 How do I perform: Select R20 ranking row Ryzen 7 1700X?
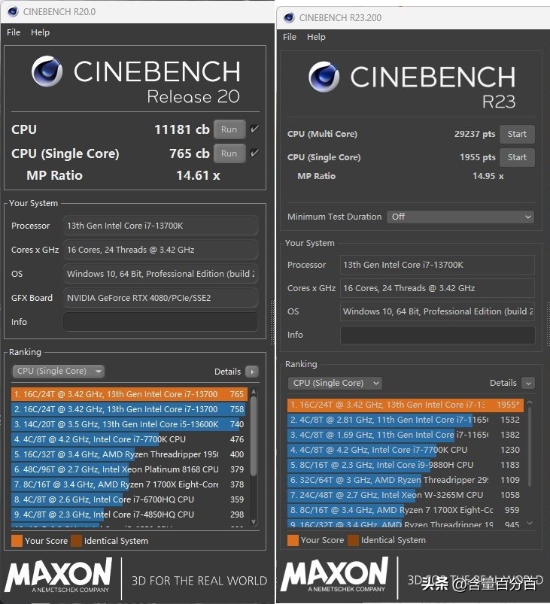129,484
